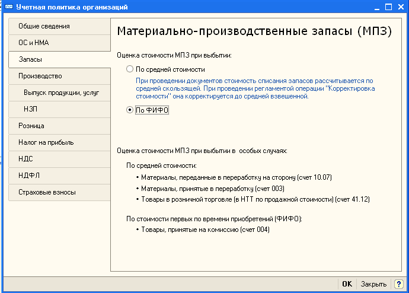Maximize the accounting policy window
The width and height of the screenshot is (409, 293).
coord(389,7)
